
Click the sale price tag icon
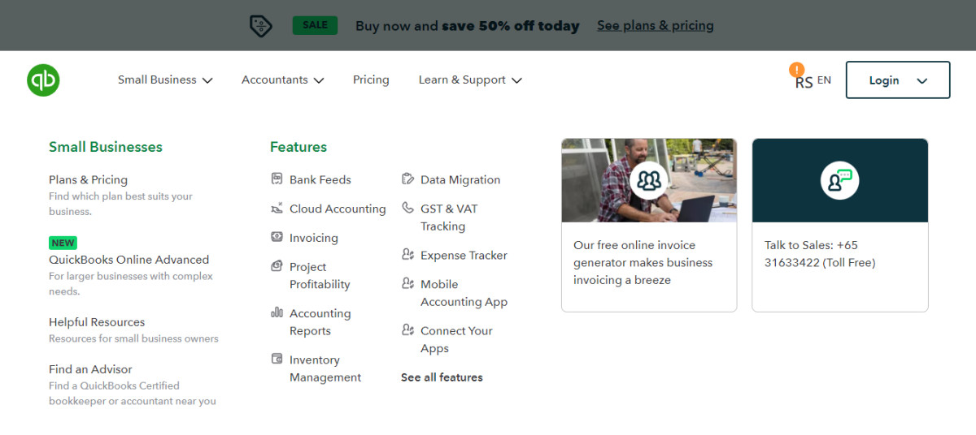coord(260,26)
